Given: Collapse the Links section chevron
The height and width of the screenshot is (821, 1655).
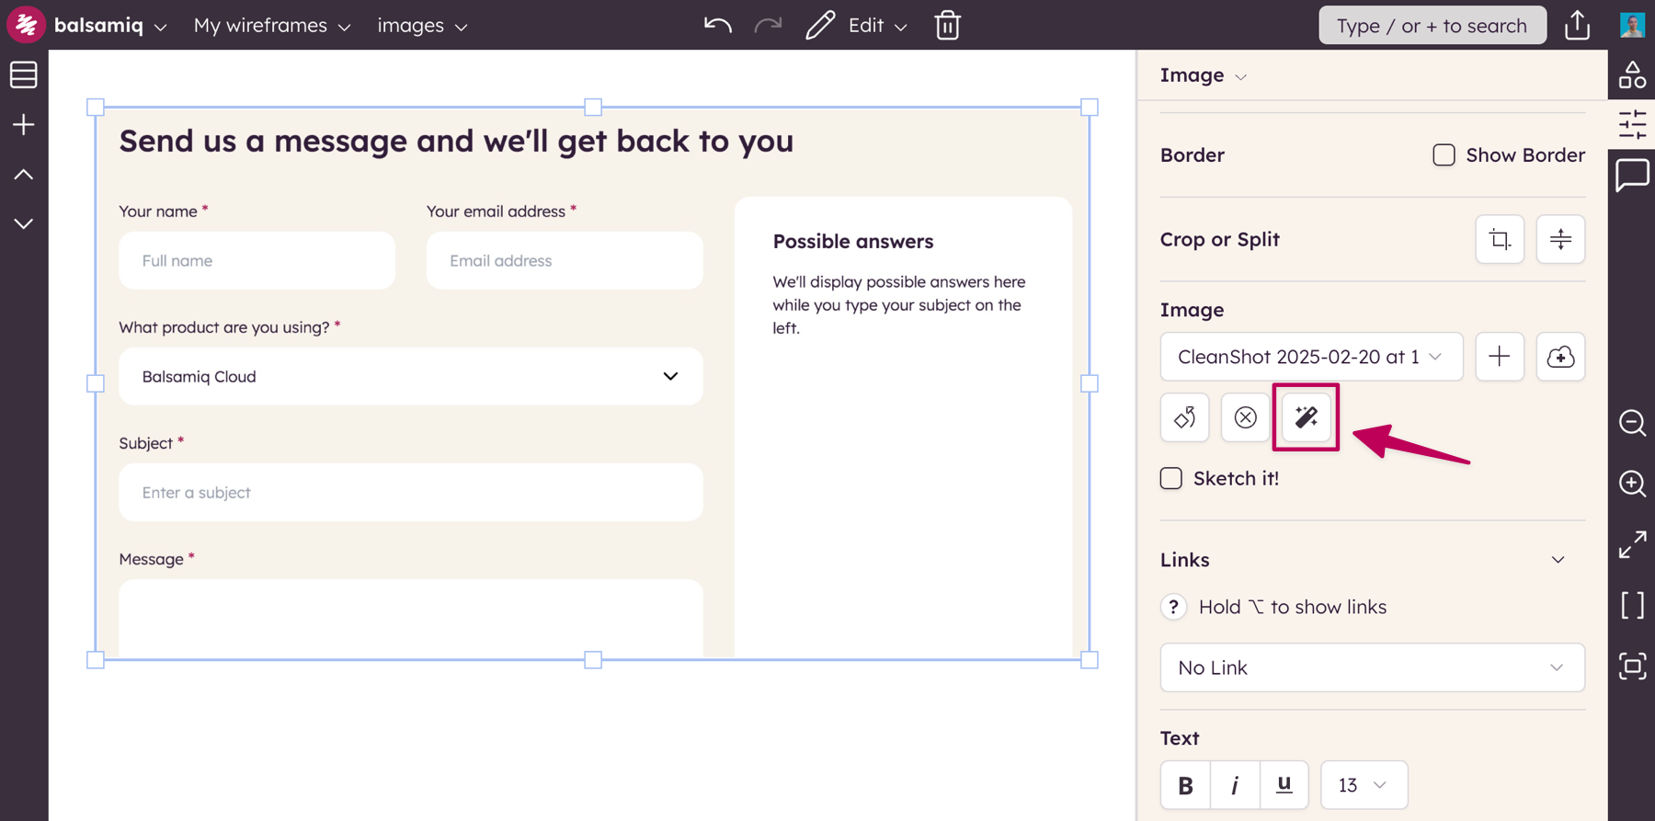Looking at the screenshot, I should click(x=1558, y=560).
